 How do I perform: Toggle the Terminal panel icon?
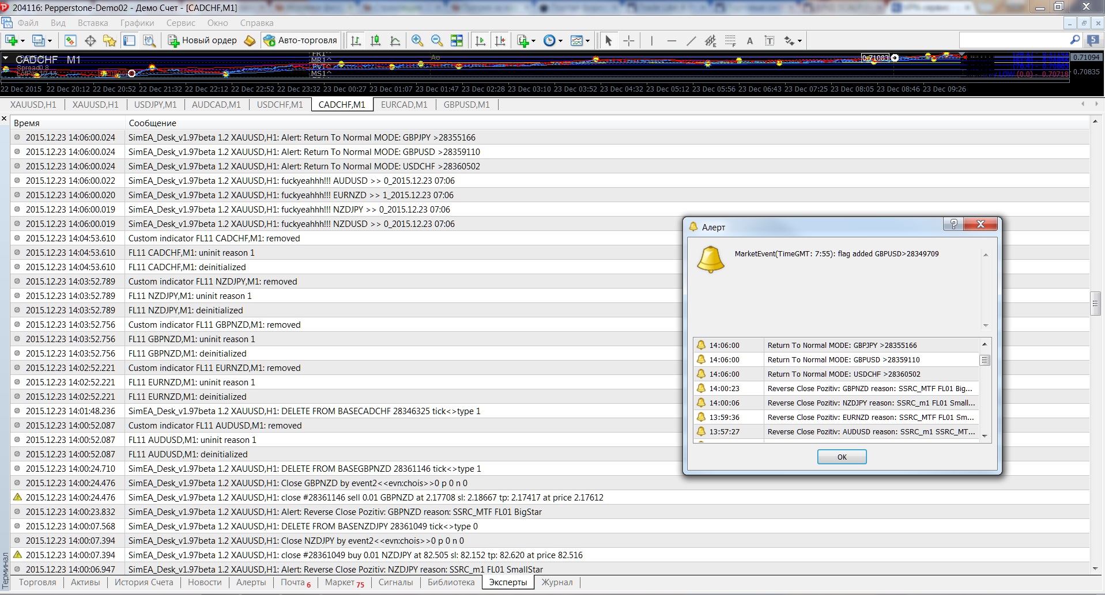click(x=129, y=40)
